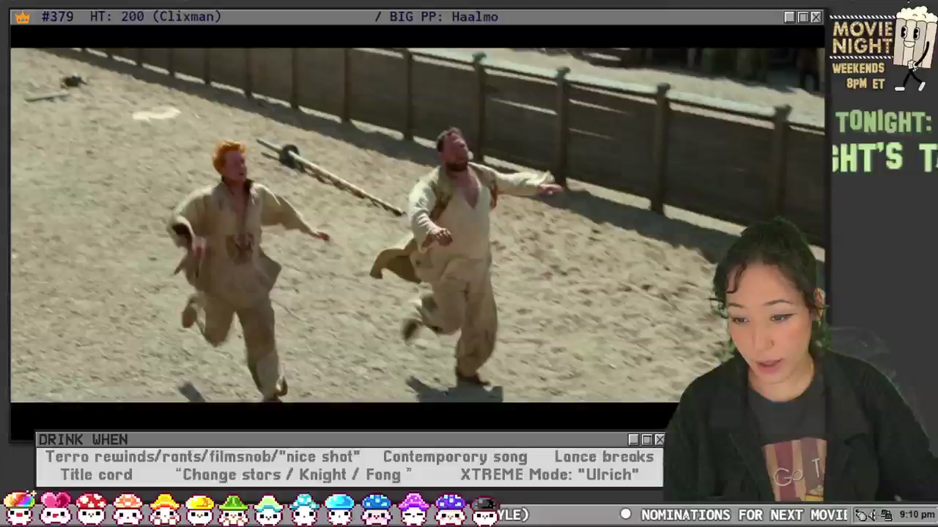This screenshot has width=938, height=527.
Task: Open the network computers tray icon
Action: (x=886, y=515)
